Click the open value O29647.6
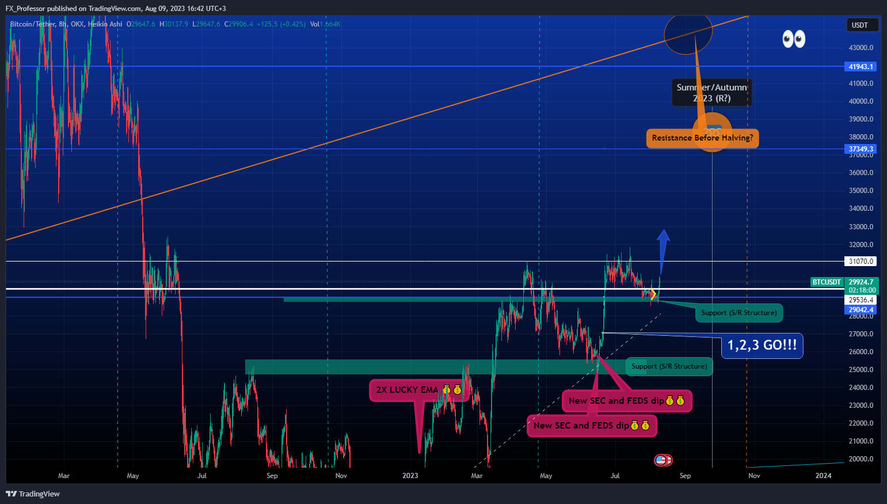The width and height of the screenshot is (887, 504). (142, 24)
